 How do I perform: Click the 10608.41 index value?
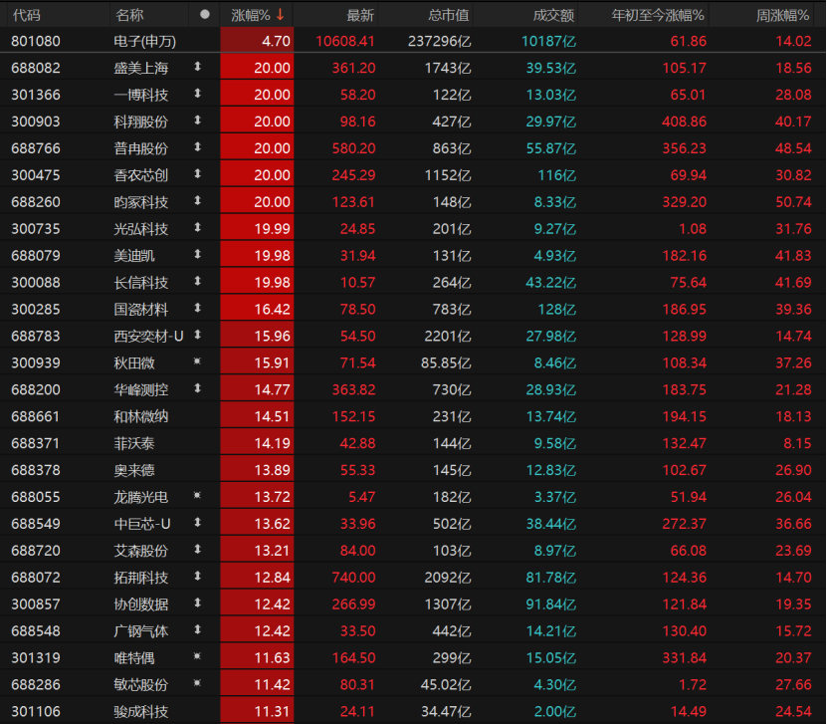coord(345,41)
